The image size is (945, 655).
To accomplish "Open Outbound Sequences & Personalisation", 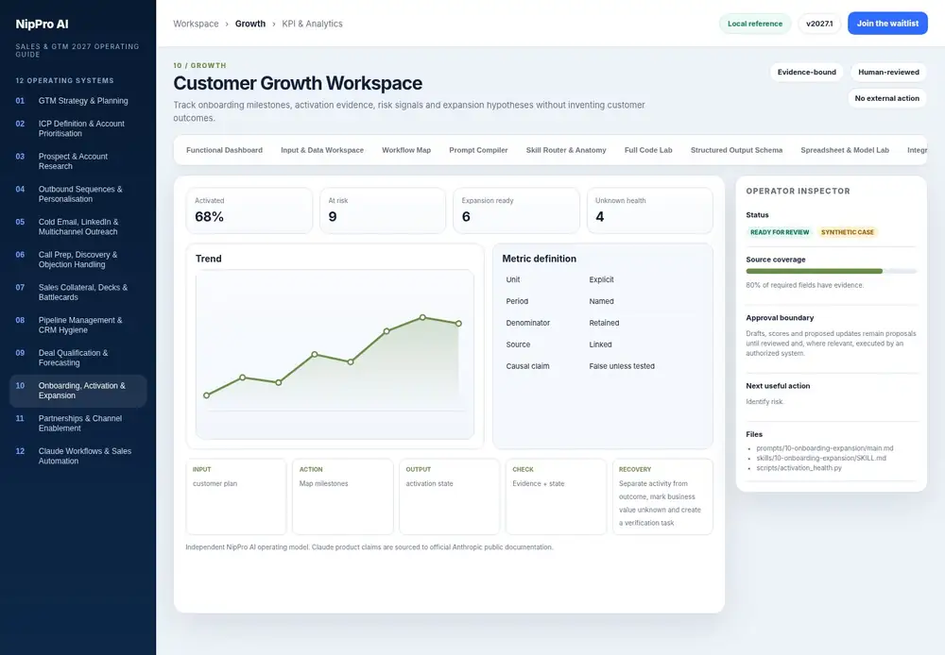I will tap(77, 193).
